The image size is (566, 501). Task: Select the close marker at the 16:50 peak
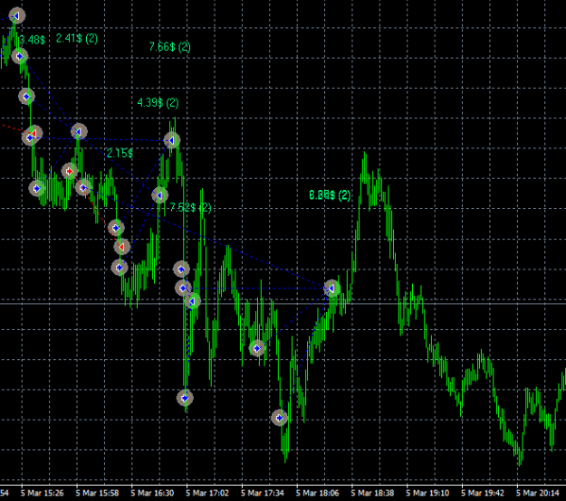click(x=171, y=140)
